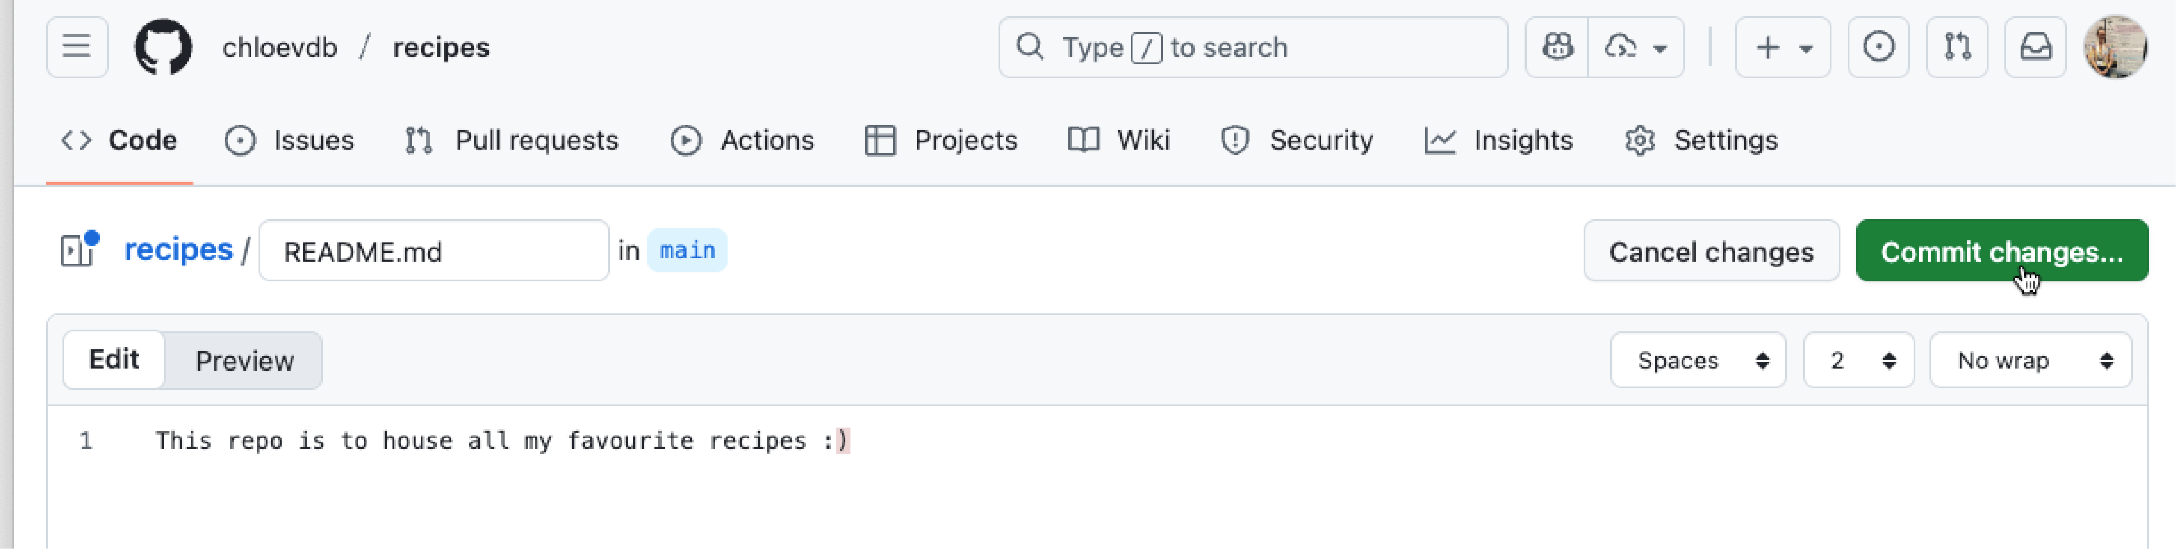Image resolution: width=2176 pixels, height=549 pixels.
Task: Click Cancel changes button
Action: coord(1711,251)
